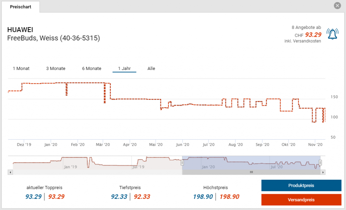This screenshot has width=346, height=210.
Task: Click the navigator left range handle
Action: [x=182, y=163]
